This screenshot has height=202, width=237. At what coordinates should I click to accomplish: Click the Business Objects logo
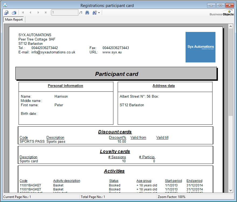point(222,13)
